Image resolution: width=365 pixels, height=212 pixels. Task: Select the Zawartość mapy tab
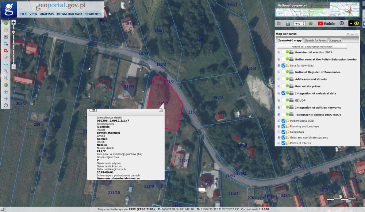click(x=290, y=40)
